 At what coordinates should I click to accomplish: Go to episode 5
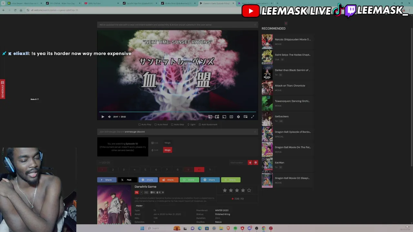click(145, 169)
